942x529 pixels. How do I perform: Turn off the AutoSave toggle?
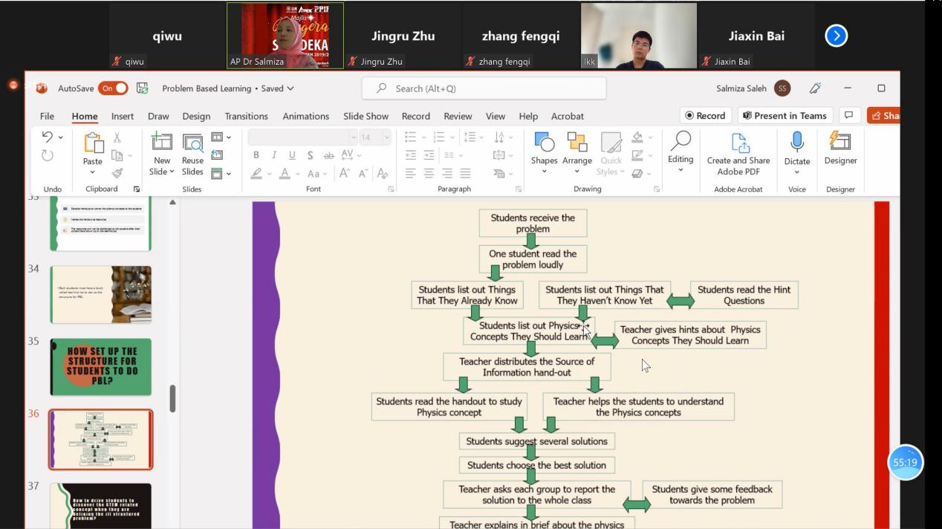[113, 88]
